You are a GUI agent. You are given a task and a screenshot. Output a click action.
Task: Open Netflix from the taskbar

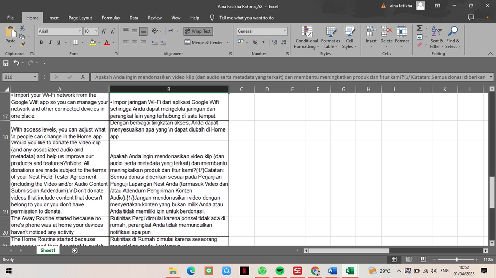pos(244,271)
